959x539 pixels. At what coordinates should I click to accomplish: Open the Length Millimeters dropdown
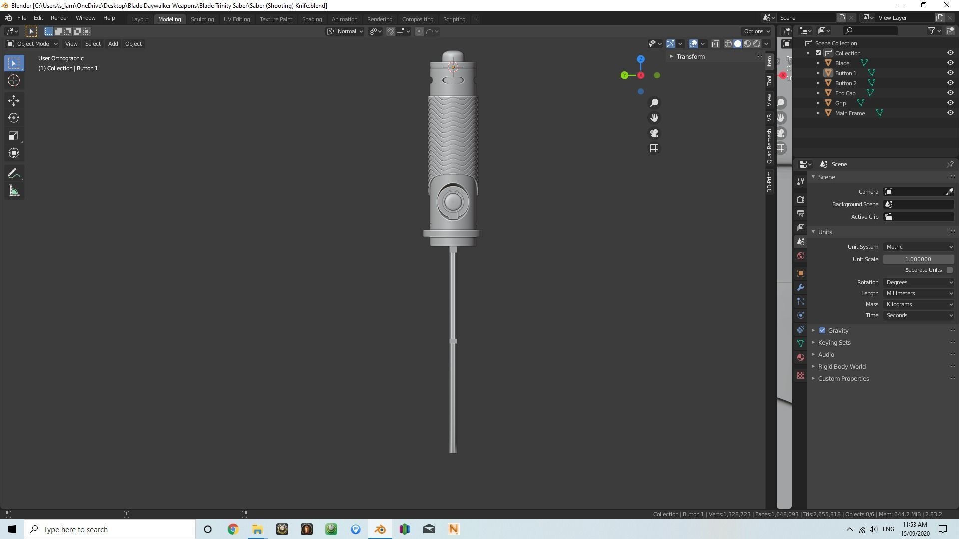coord(919,293)
